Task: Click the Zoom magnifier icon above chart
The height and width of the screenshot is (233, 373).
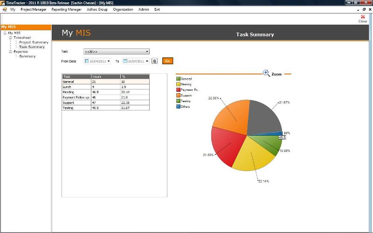Action: 266,73
